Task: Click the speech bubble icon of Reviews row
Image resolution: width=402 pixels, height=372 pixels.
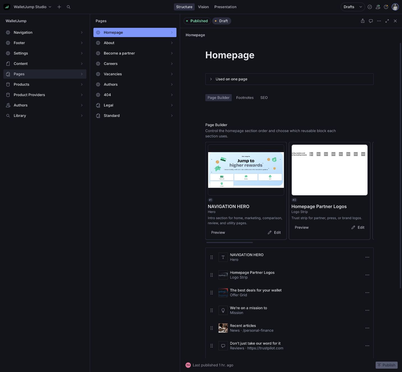Action: pos(223,346)
